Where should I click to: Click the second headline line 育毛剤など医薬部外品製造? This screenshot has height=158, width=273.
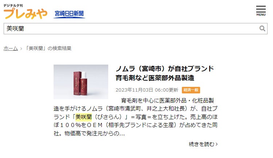pyautogui.click(x=155, y=78)
